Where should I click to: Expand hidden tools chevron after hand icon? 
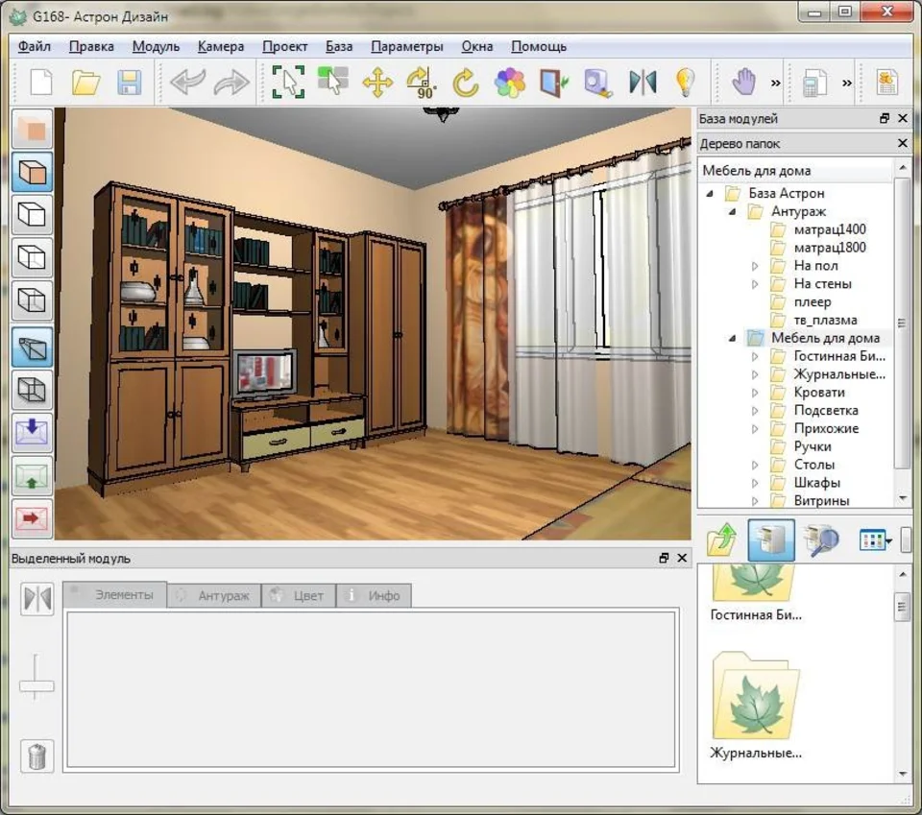pyautogui.click(x=776, y=83)
